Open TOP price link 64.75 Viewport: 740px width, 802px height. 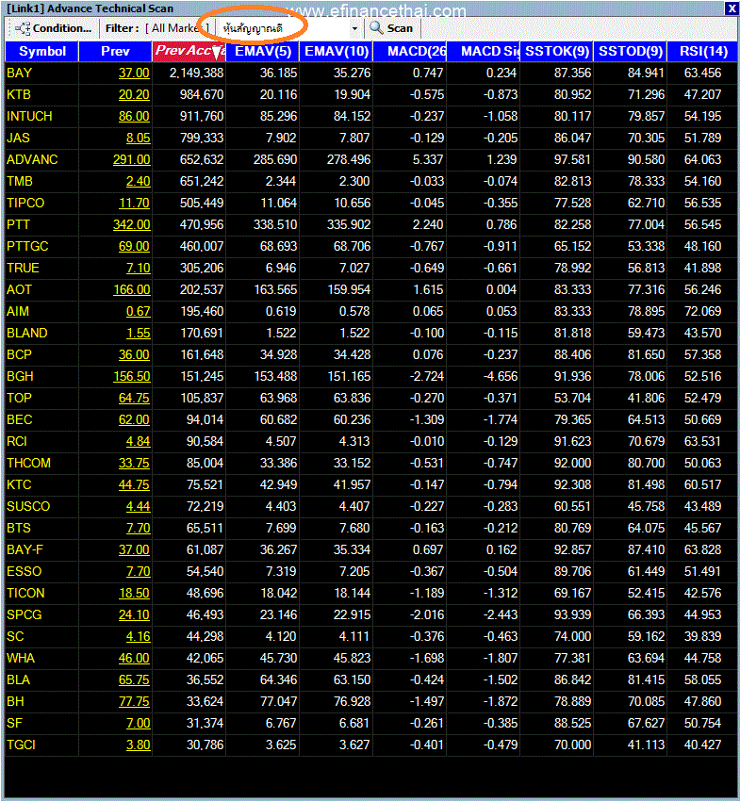pos(134,398)
